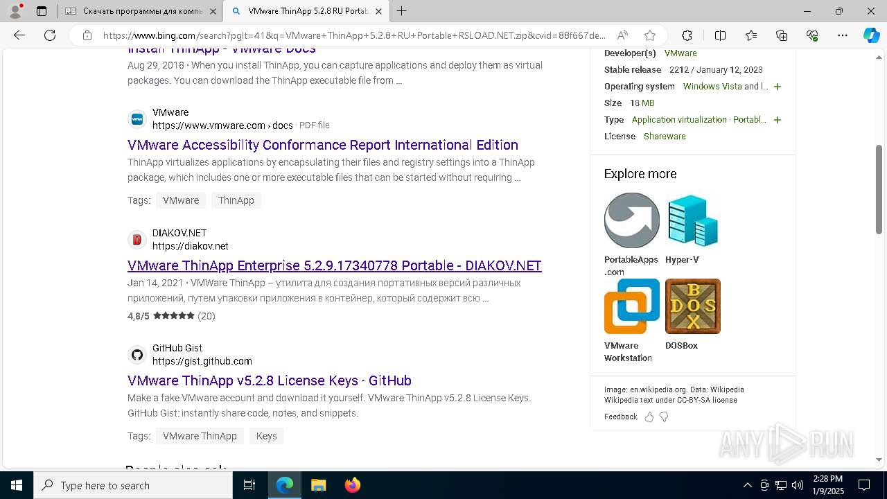Go back using the back arrow

19,35
